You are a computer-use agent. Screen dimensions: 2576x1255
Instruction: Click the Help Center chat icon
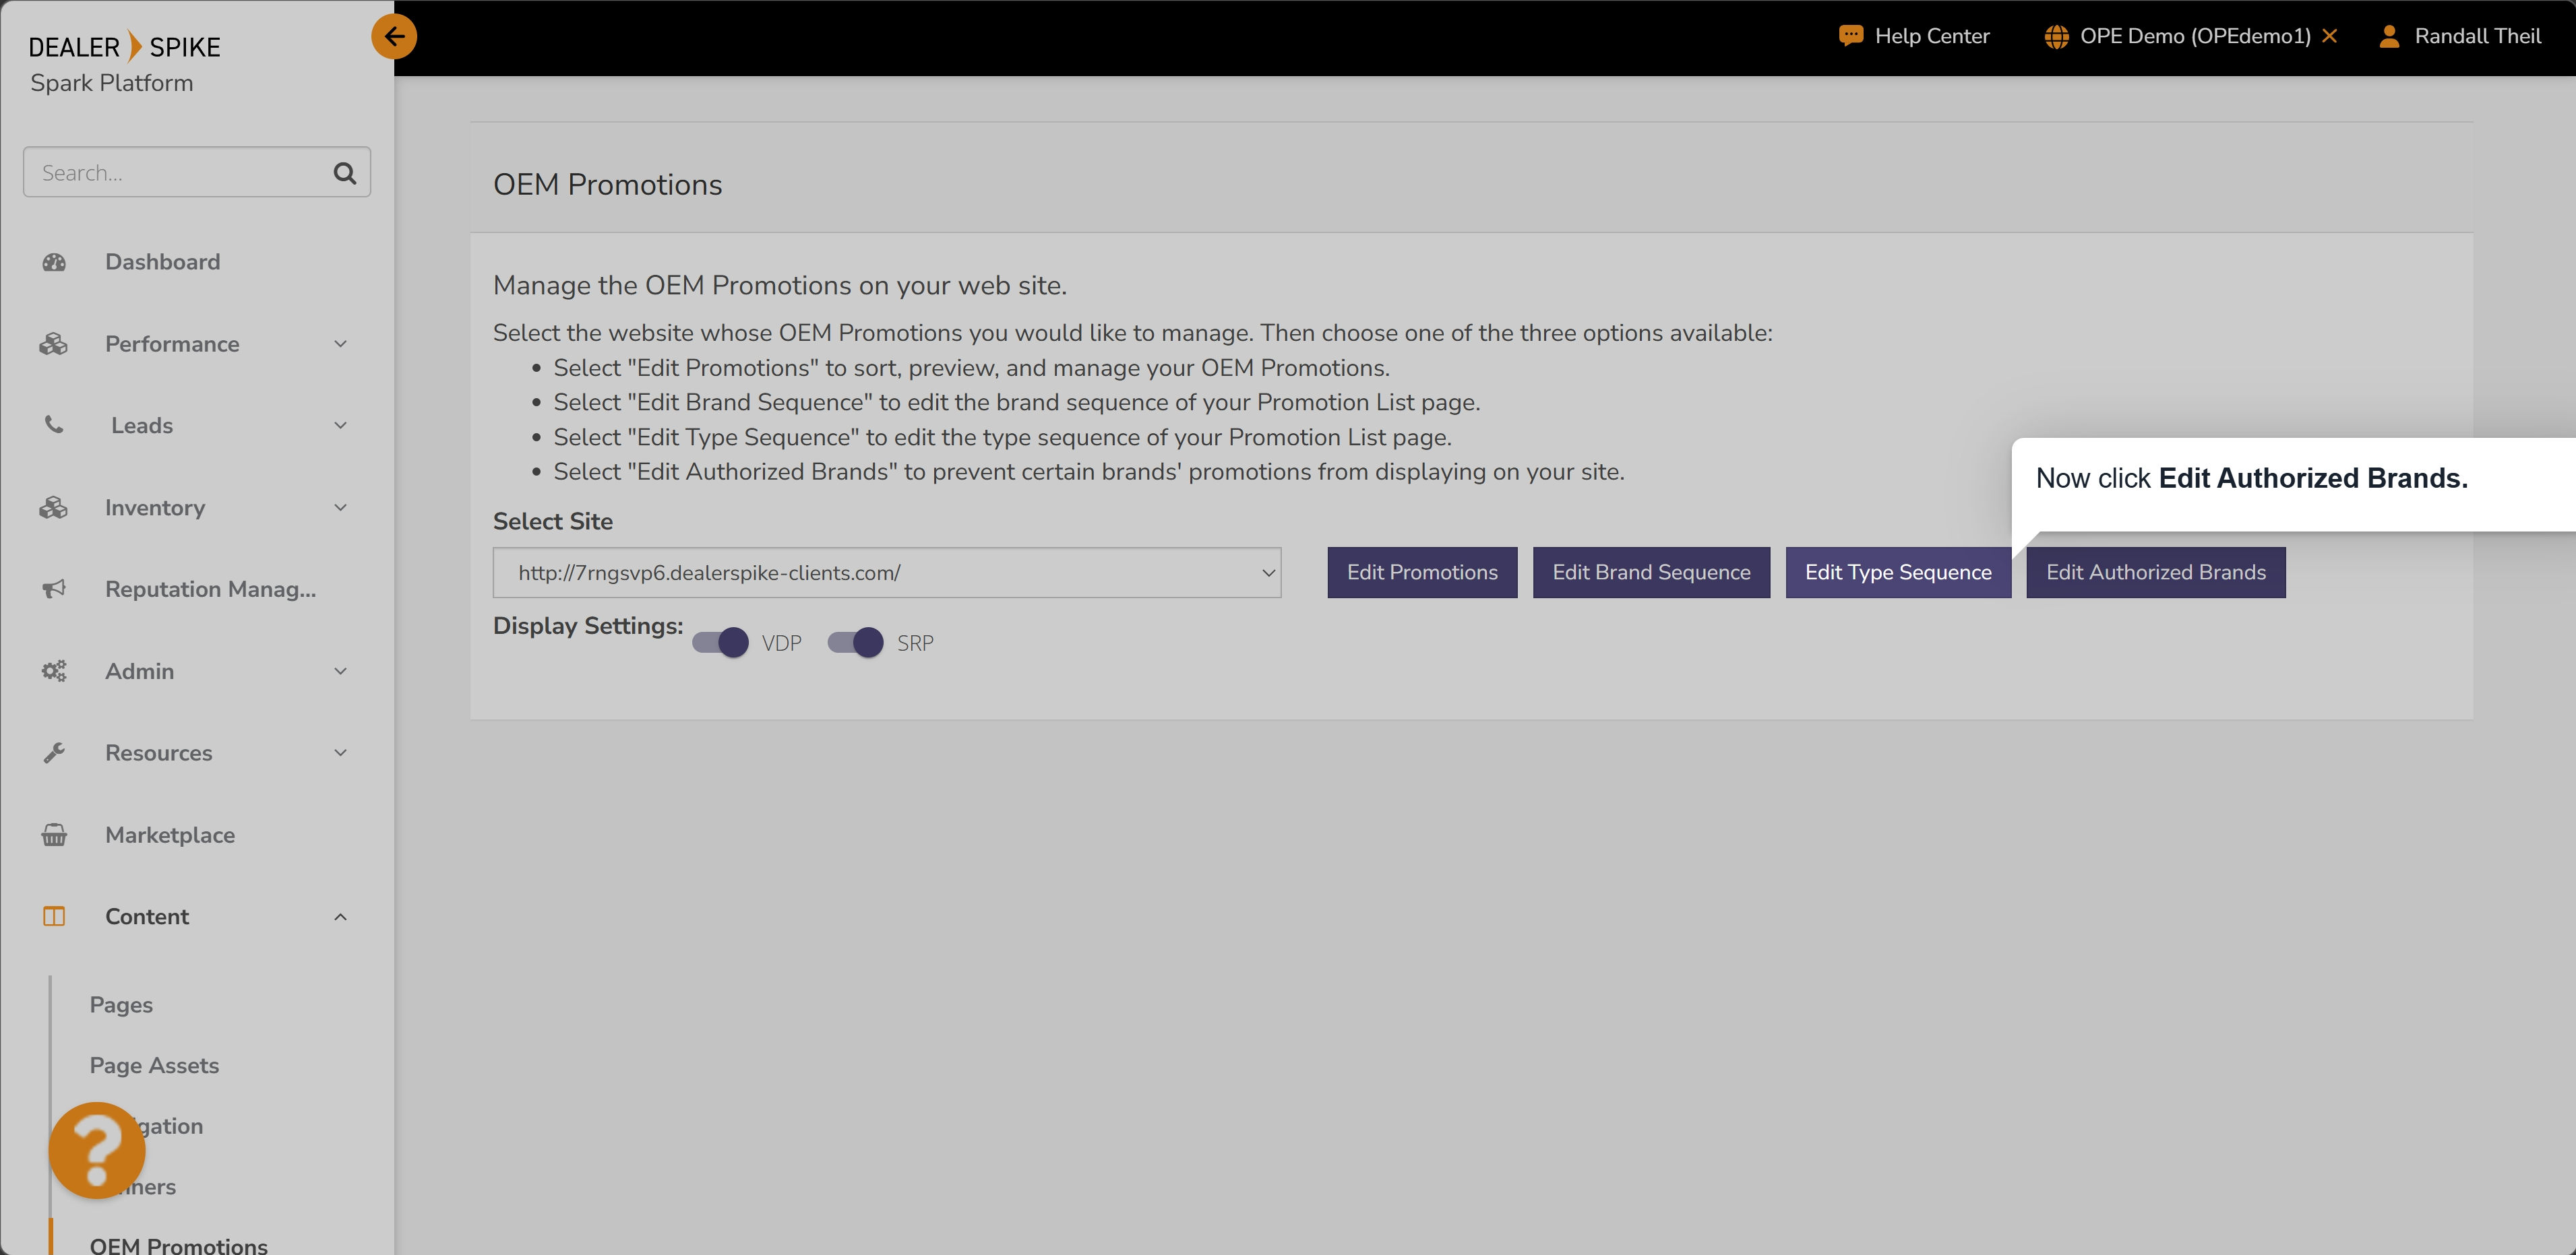pos(1850,36)
